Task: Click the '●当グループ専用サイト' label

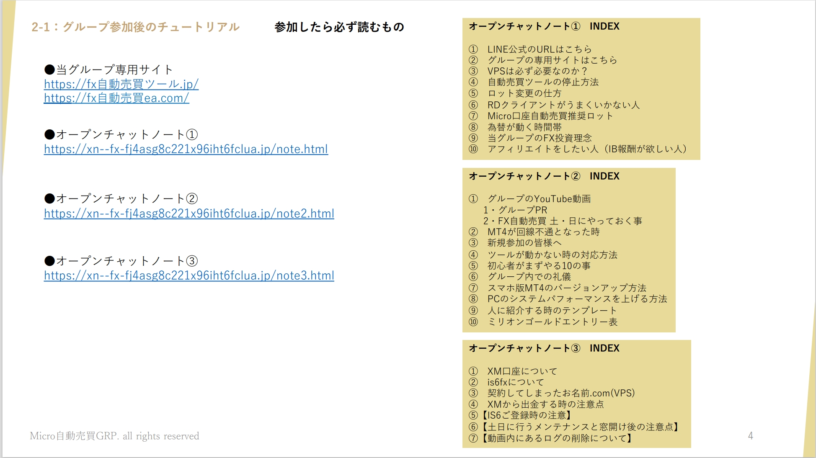Action: pyautogui.click(x=108, y=69)
